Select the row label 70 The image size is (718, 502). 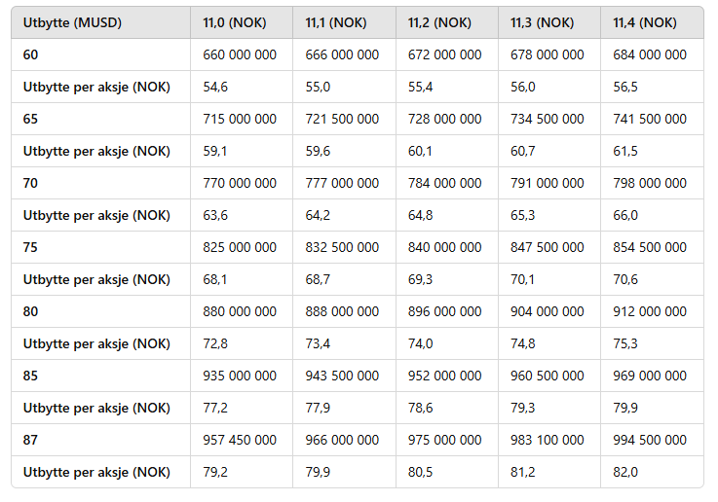tap(30, 183)
